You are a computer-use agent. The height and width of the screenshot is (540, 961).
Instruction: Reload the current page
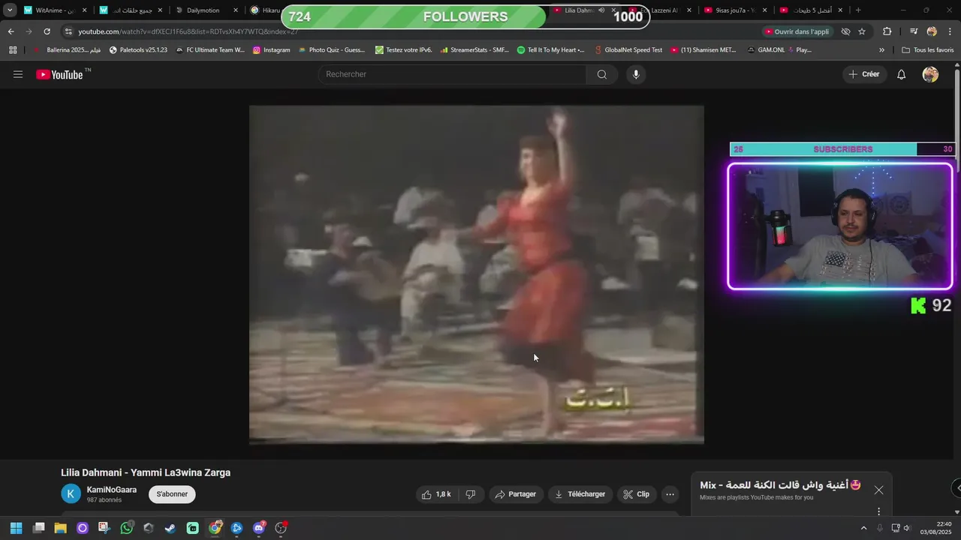47,31
